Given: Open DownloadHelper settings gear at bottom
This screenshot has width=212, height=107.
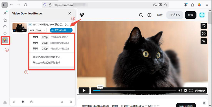Looking at the screenshot, I should [14, 102].
